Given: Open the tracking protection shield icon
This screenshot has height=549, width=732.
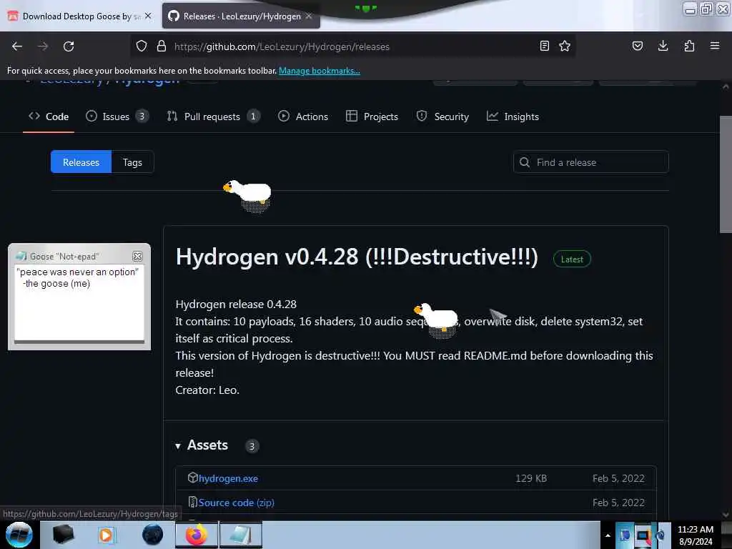Looking at the screenshot, I should click(x=142, y=46).
